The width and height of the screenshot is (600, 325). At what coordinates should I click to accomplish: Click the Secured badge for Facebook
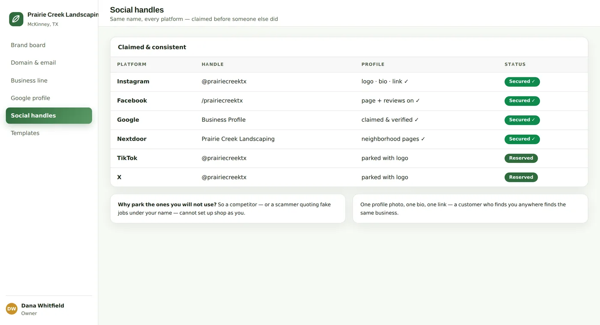522,101
